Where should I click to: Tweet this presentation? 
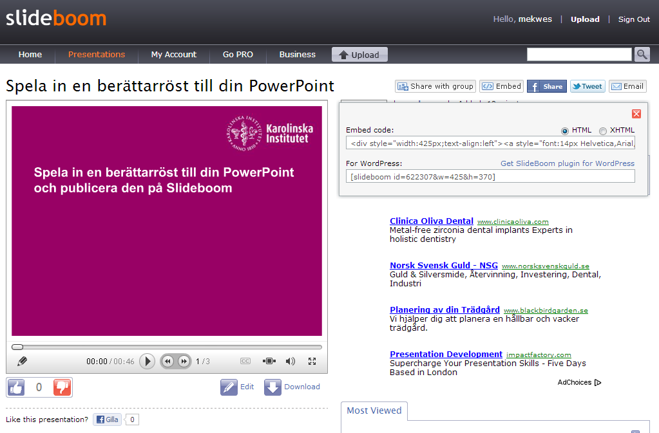[x=587, y=86]
